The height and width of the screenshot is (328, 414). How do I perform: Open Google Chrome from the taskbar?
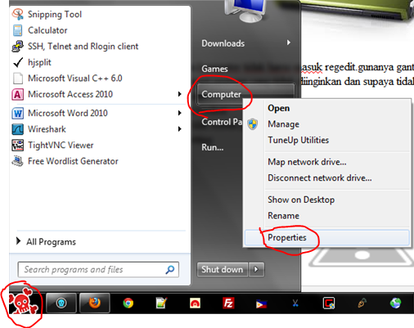(x=128, y=303)
